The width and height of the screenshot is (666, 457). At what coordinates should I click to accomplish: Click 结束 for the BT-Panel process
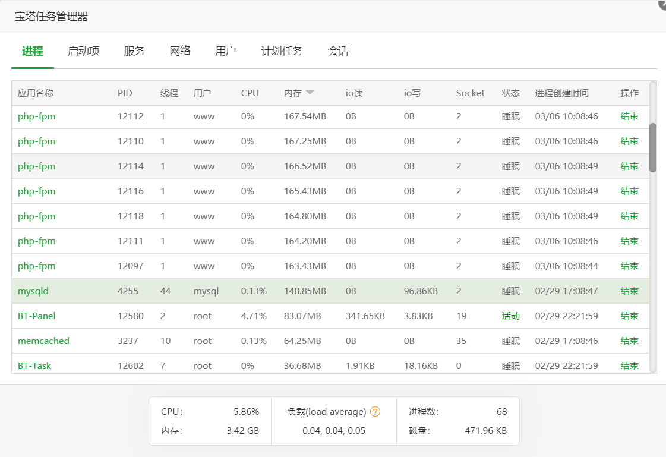pos(629,316)
